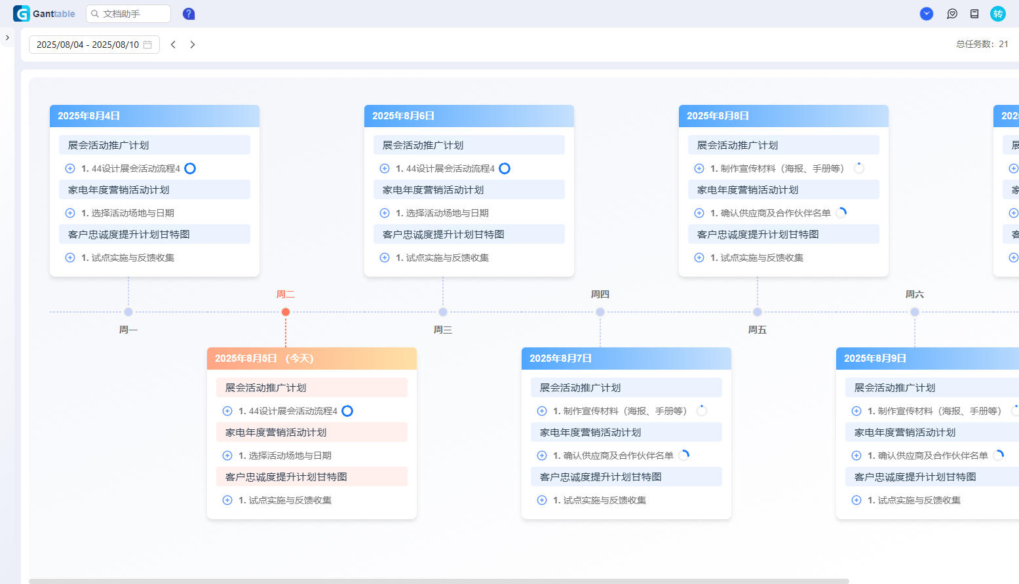1019x584 pixels.
Task: Select the red 周二 today timeline dot
Action: click(286, 312)
